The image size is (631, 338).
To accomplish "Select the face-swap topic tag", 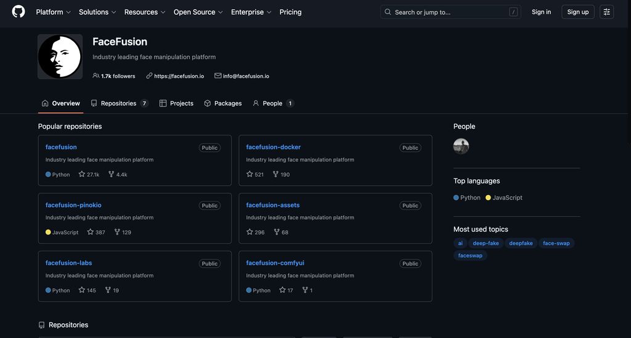I will pos(556,243).
